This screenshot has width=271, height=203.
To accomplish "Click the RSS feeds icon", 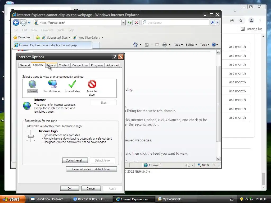I will (147, 45).
